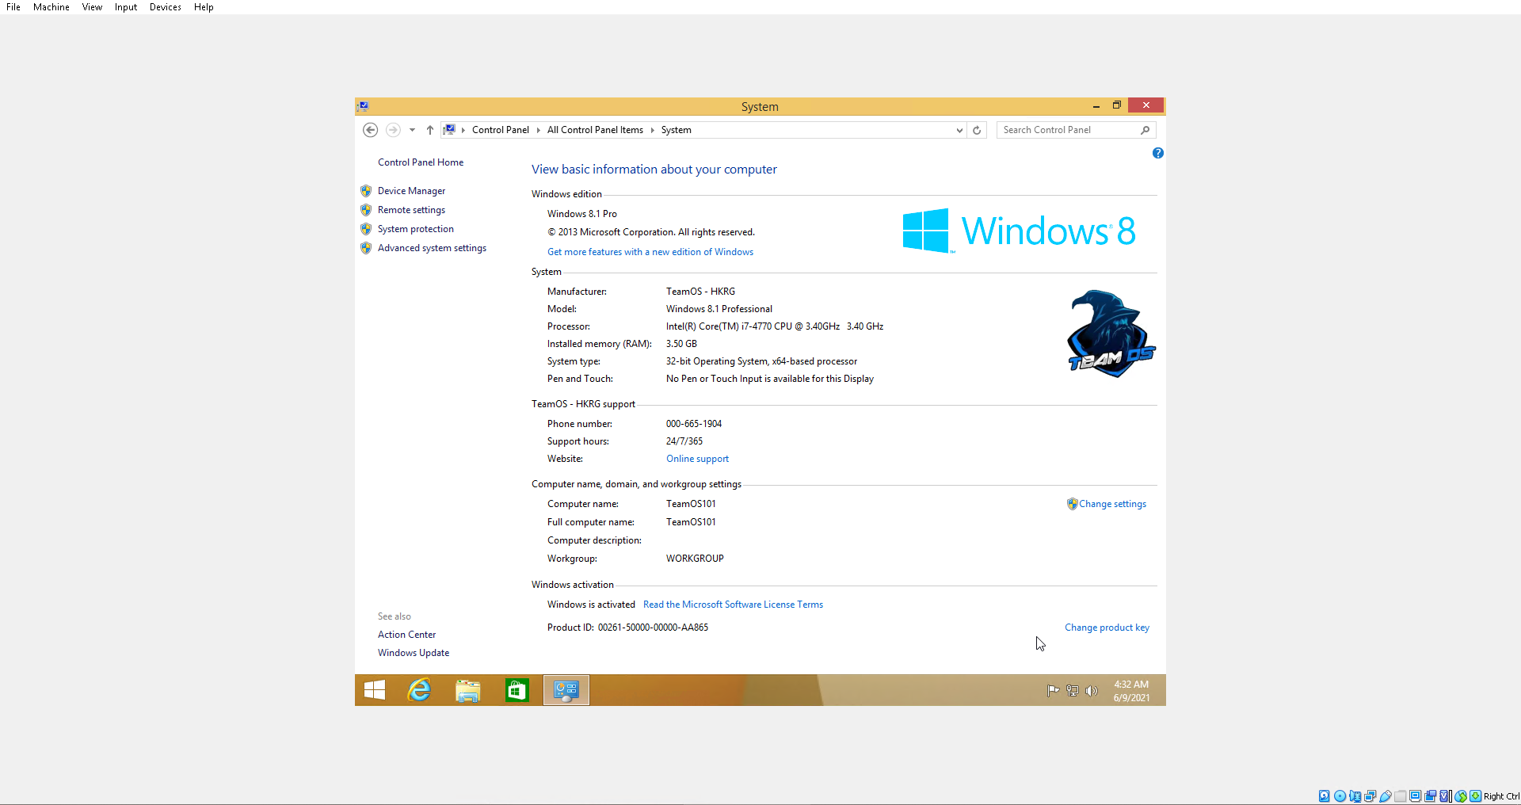Refresh the System page

977,130
